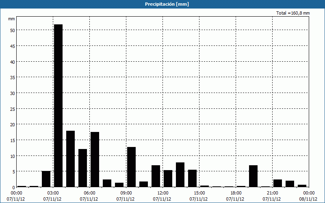Click the "mm" unit label above the y-axis
This screenshot has height=203, width=325.
pos(11,19)
